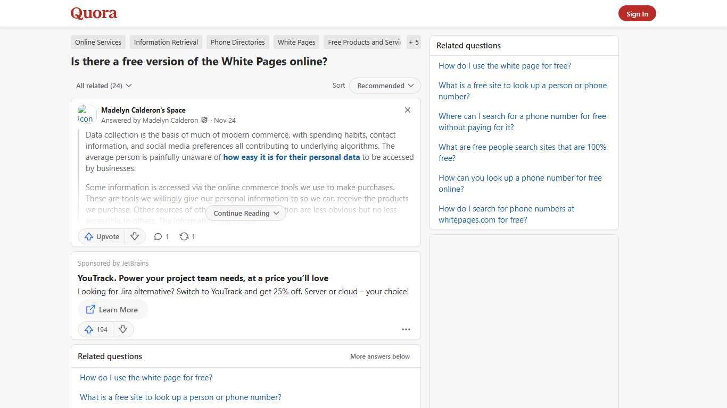Image resolution: width=727 pixels, height=408 pixels.
Task: Open more options on the JetBrains ad
Action: click(406, 329)
